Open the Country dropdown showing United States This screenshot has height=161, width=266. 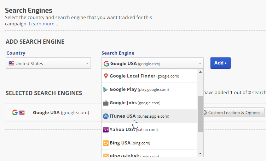pos(49,64)
